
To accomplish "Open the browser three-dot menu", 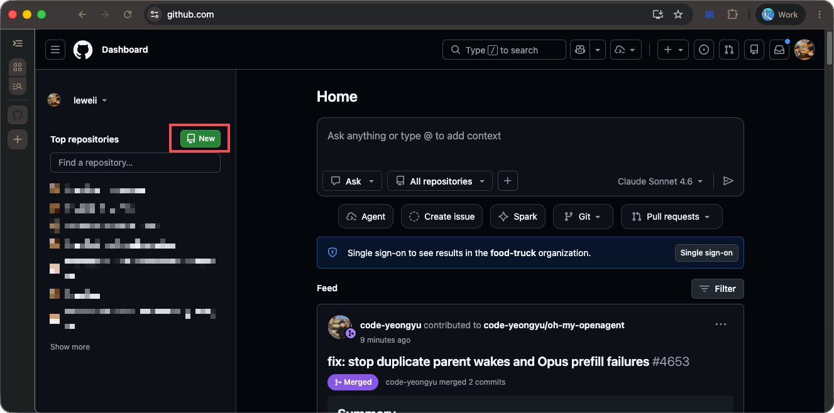I will tap(819, 14).
